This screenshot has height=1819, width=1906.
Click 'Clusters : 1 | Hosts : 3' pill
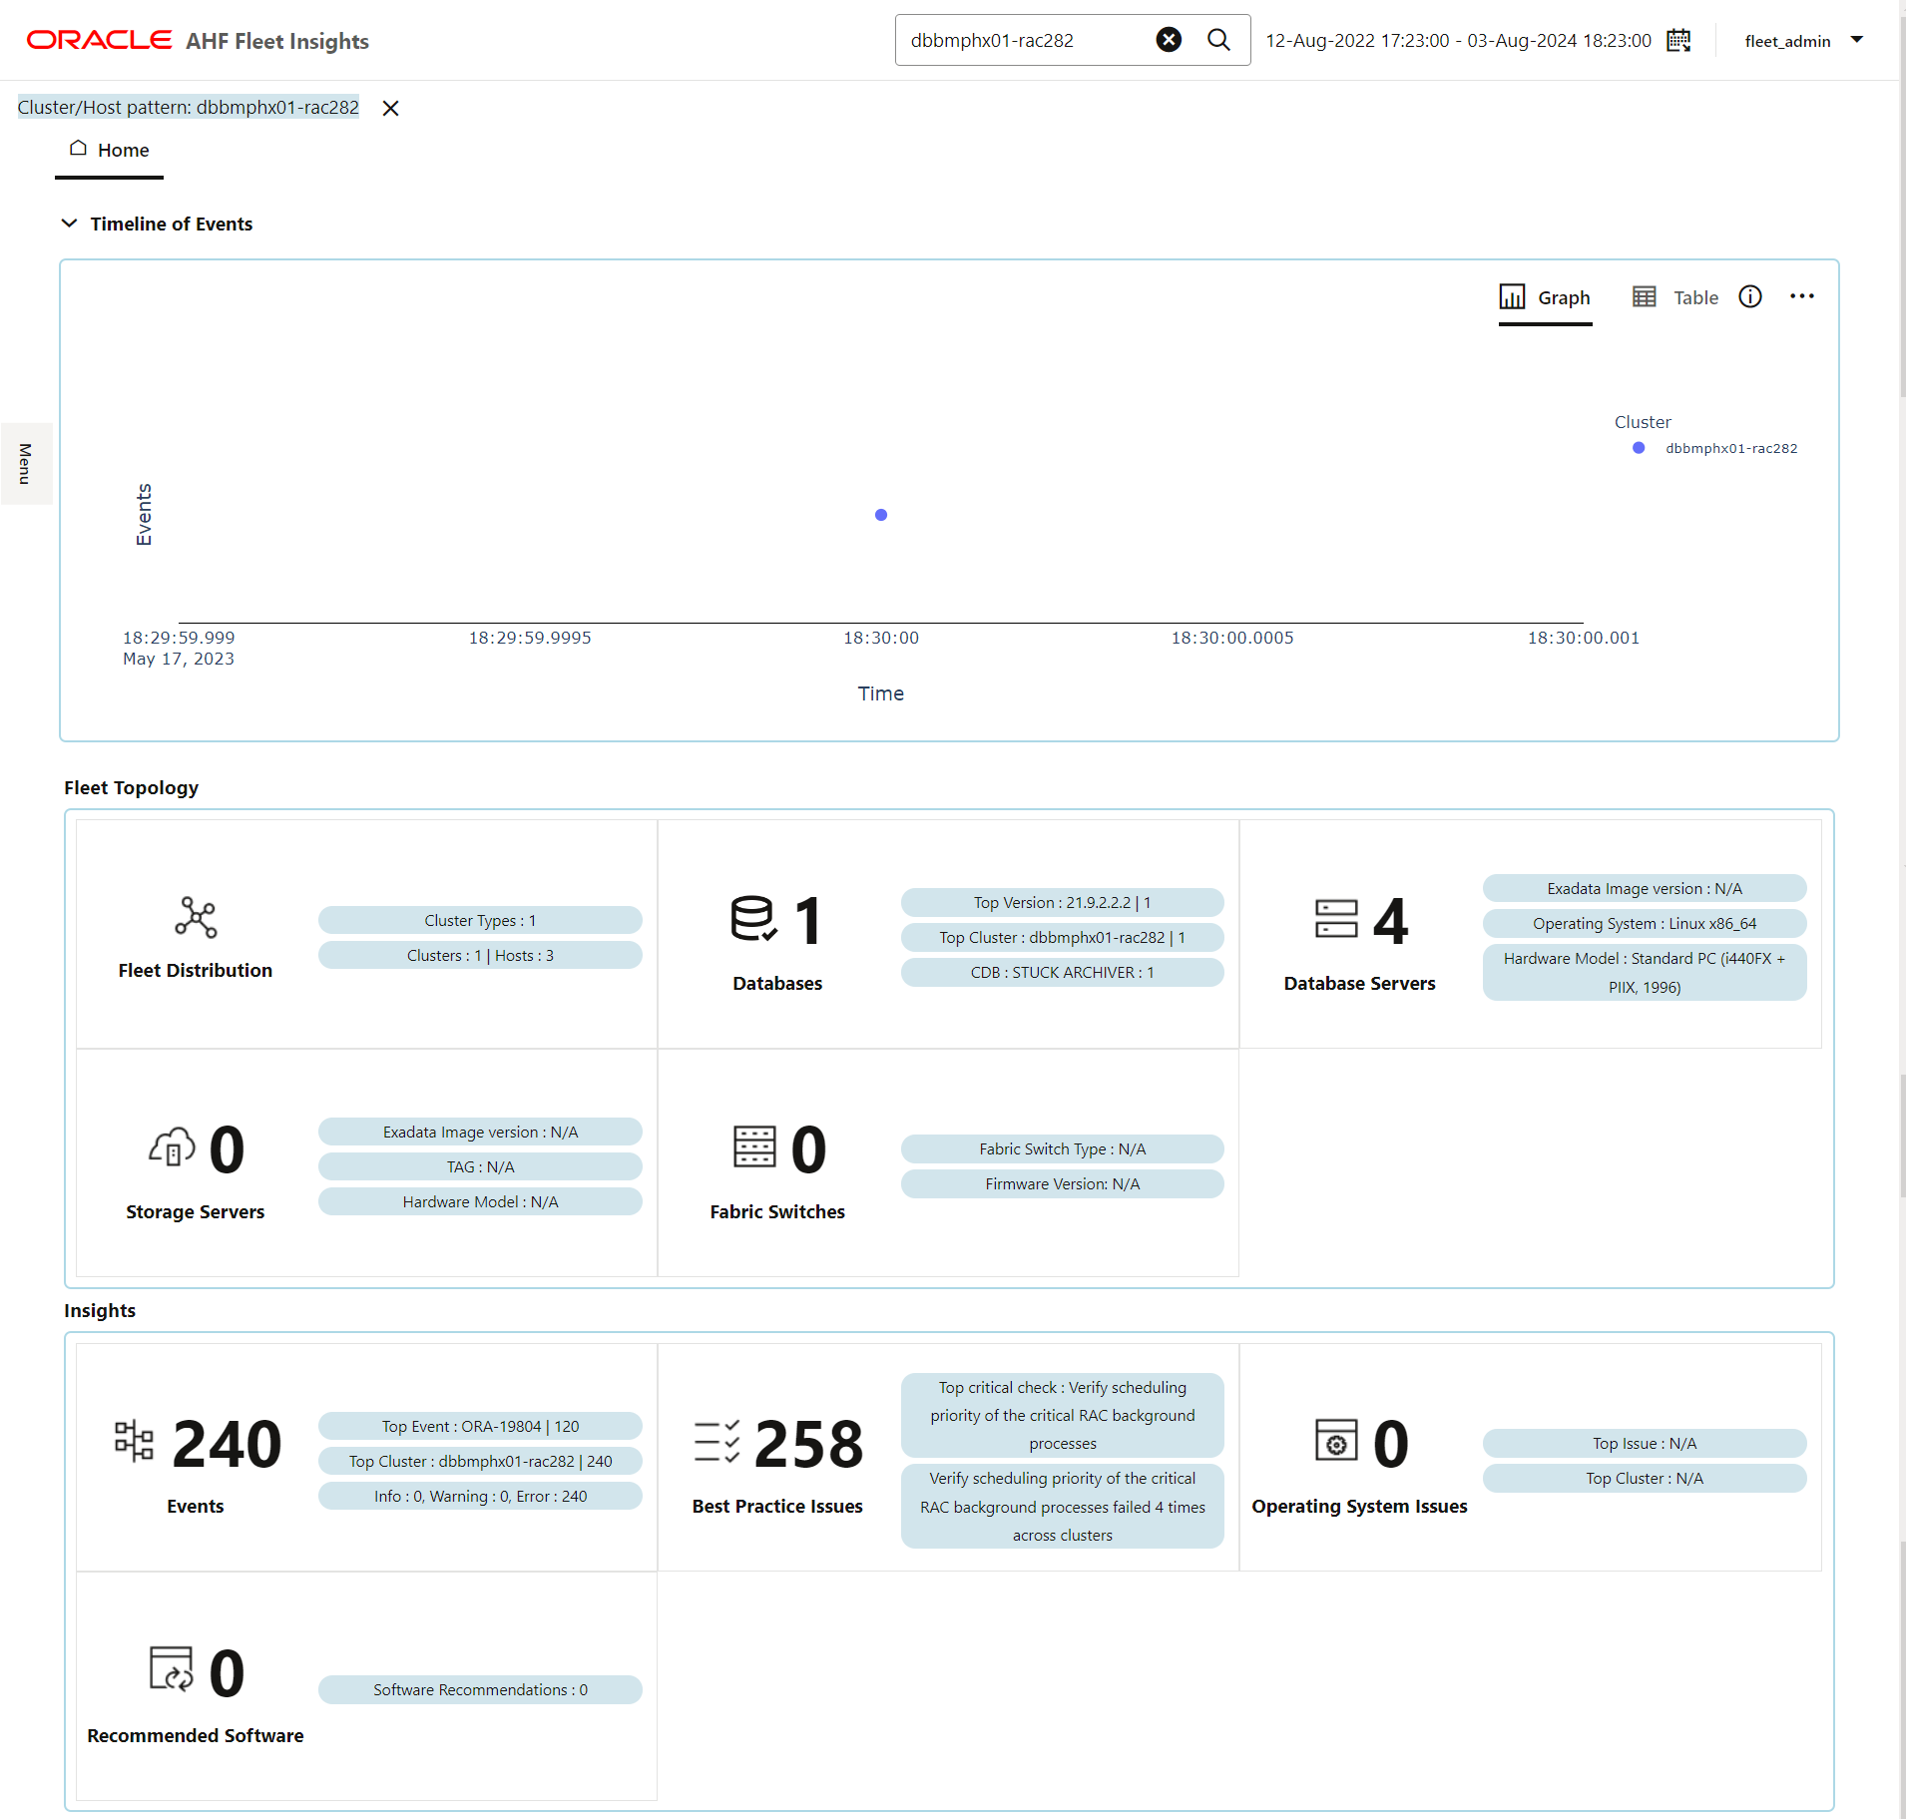480,955
